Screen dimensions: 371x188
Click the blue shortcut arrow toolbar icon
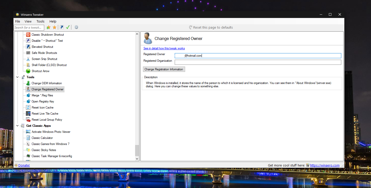tap(62, 27)
